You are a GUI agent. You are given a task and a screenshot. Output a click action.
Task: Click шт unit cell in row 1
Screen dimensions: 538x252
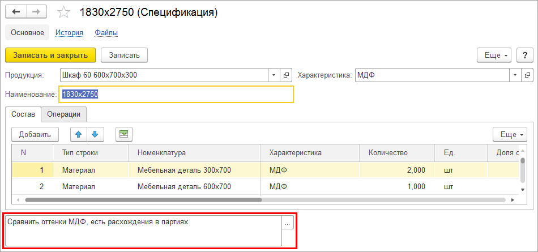[x=461, y=170]
